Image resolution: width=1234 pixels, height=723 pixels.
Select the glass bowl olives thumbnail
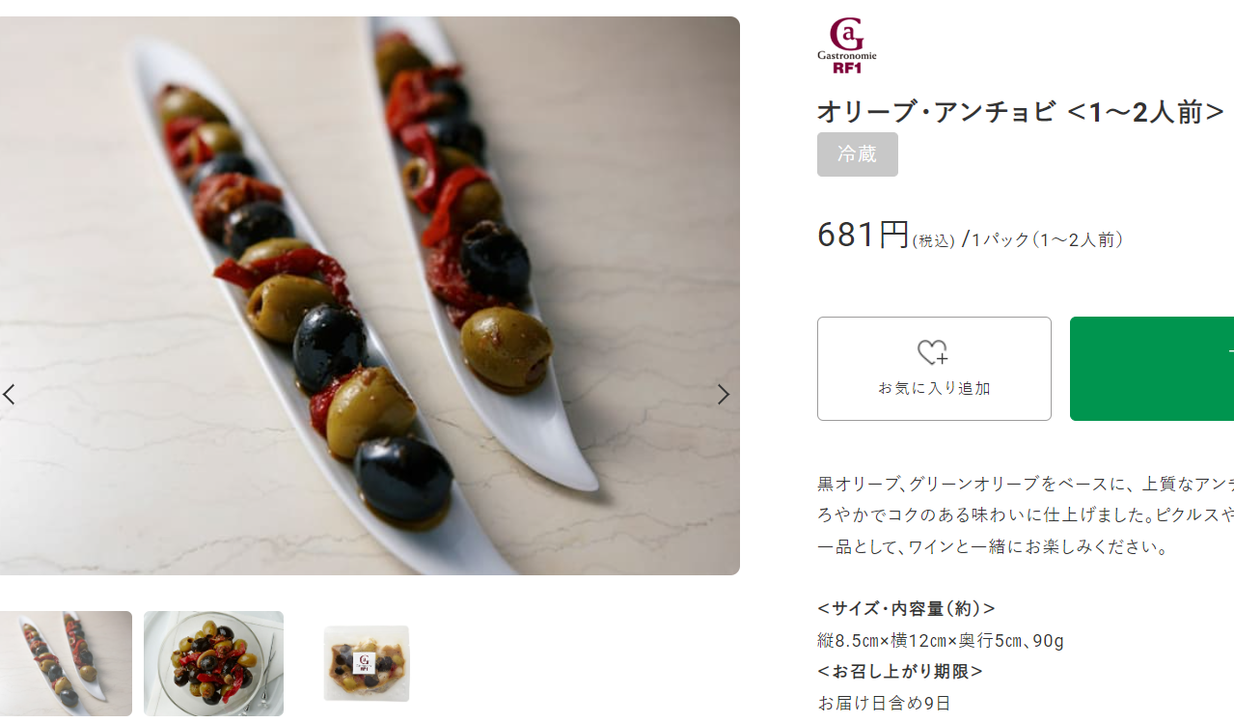pyautogui.click(x=213, y=663)
